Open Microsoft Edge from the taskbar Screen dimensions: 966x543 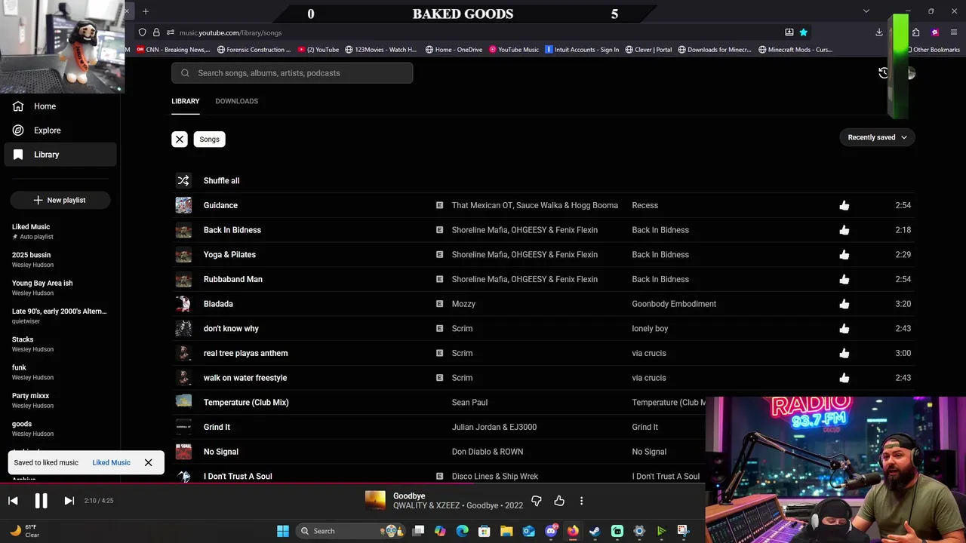462,531
